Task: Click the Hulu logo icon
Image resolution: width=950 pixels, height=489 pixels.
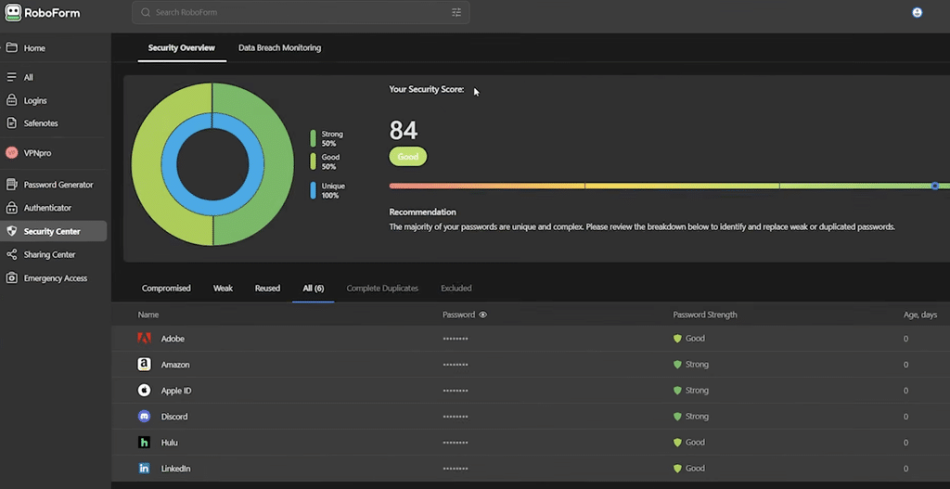Action: pos(144,443)
